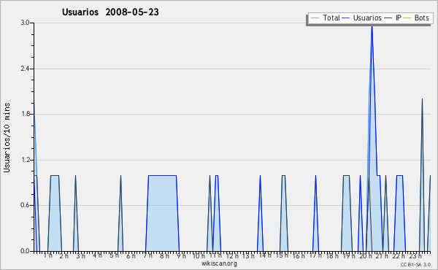
Task: Click the 2.4 y-axis value
Action: (25, 69)
